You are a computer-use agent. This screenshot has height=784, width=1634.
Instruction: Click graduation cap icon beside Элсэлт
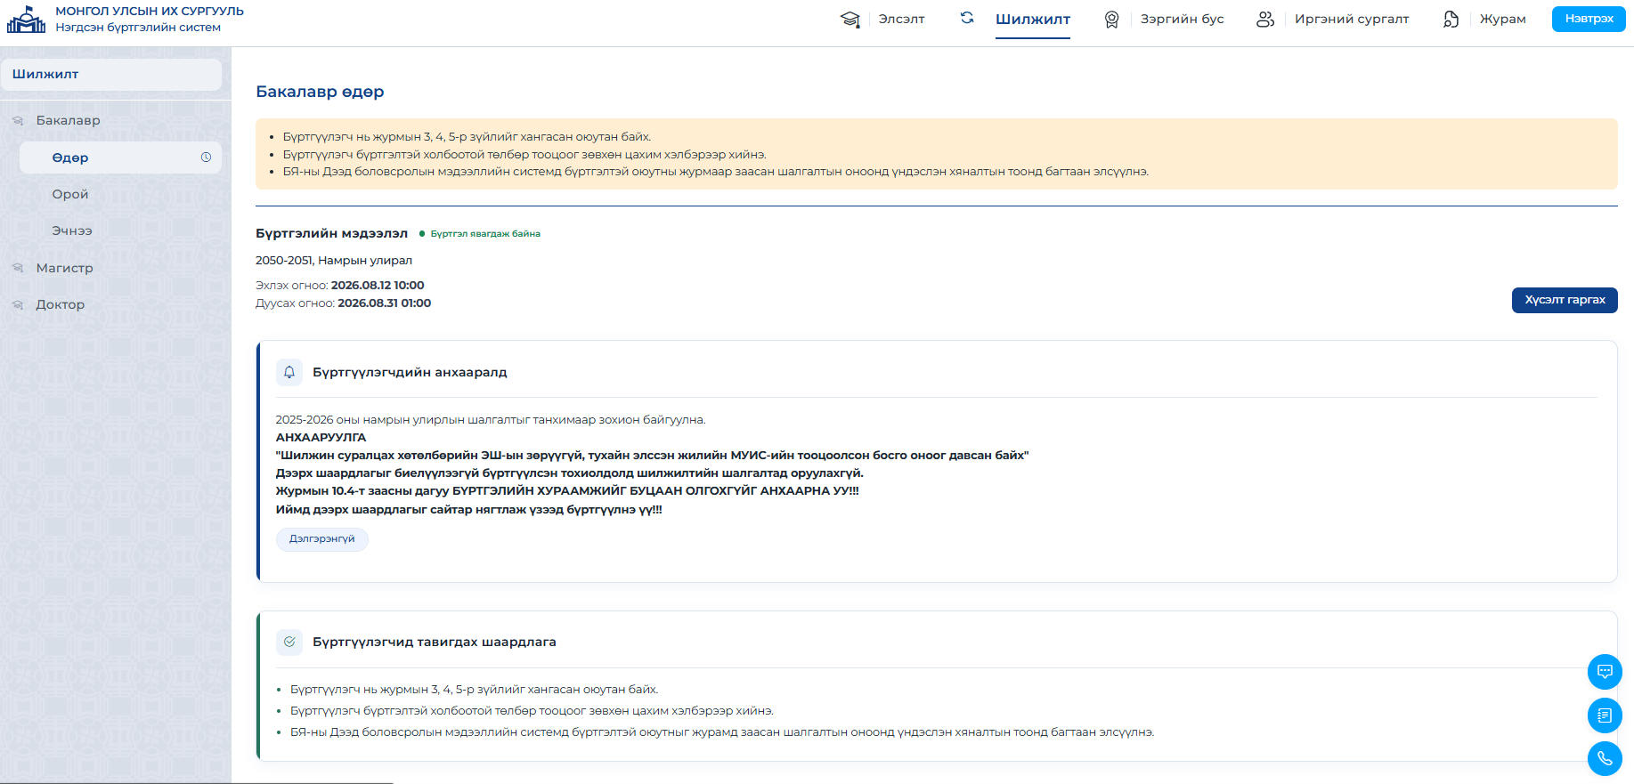(x=850, y=20)
